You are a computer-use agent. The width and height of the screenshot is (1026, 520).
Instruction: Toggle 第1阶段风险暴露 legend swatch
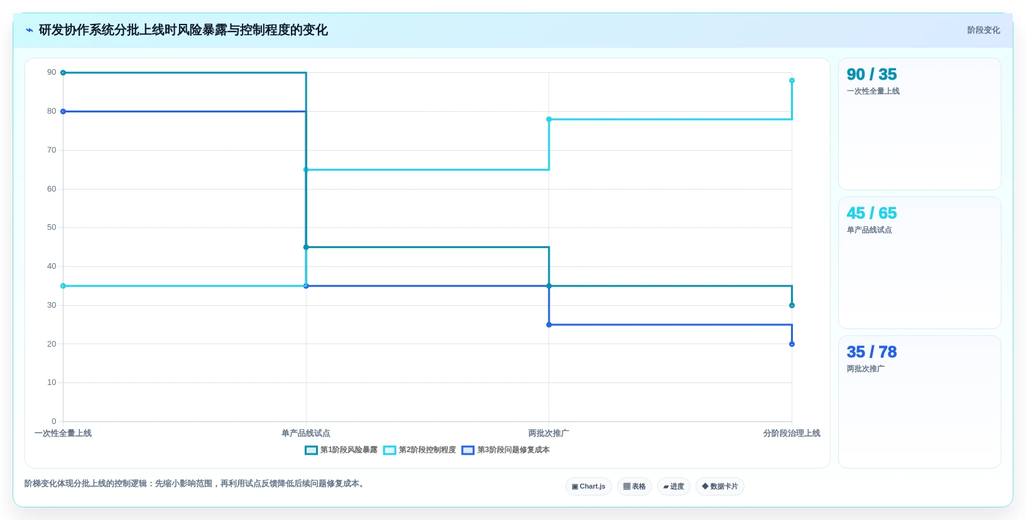(311, 450)
